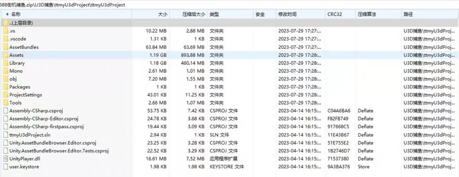Select the Tools folder name
This screenshot has height=177, width=459.
point(15,103)
